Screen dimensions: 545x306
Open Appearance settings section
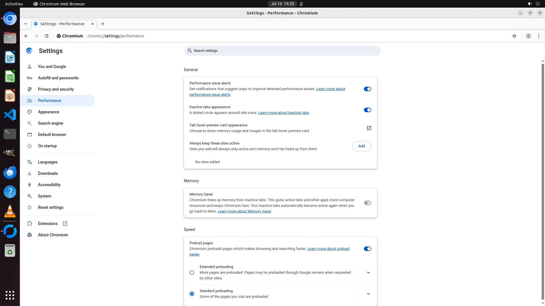pos(49,112)
